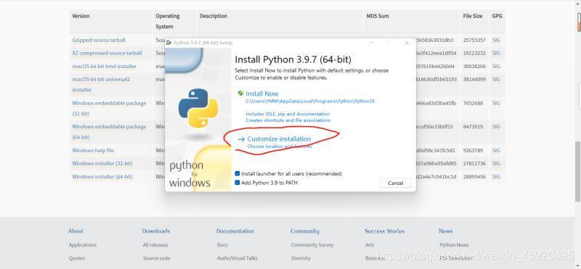Click file size value 28895456

click(x=474, y=177)
